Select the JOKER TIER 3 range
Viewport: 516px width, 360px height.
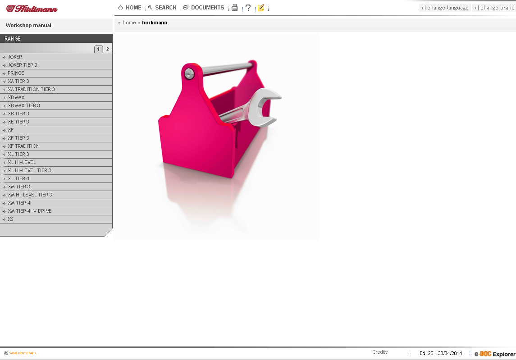point(56,65)
